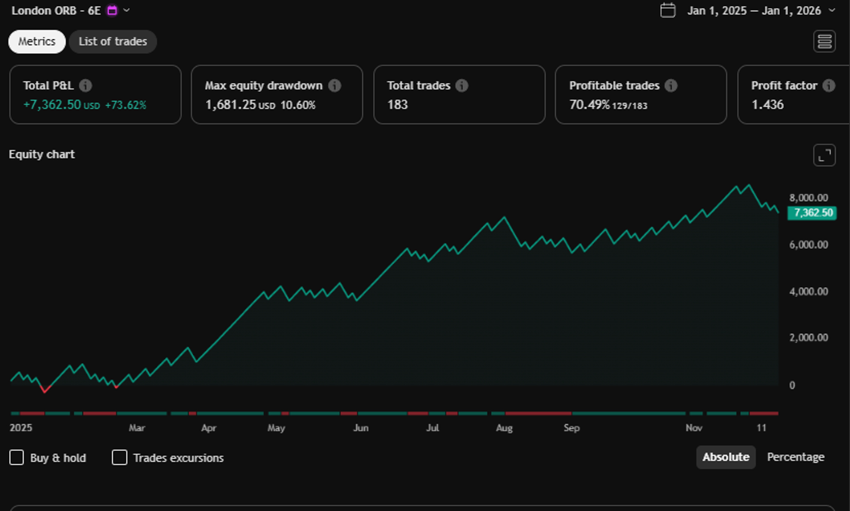The width and height of the screenshot is (850, 511).
Task: Click the 70.49% profitable trades value
Action: 589,105
